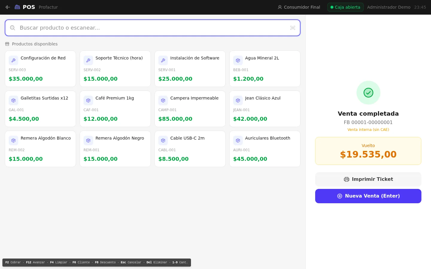Add Configuración de Red product name
Image resolution: width=431 pixels, height=269 pixels.
click(43, 58)
